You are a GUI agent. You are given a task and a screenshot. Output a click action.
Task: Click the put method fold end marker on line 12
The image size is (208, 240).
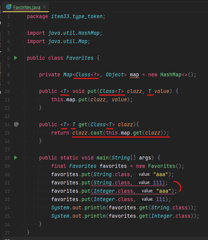(x=25, y=108)
